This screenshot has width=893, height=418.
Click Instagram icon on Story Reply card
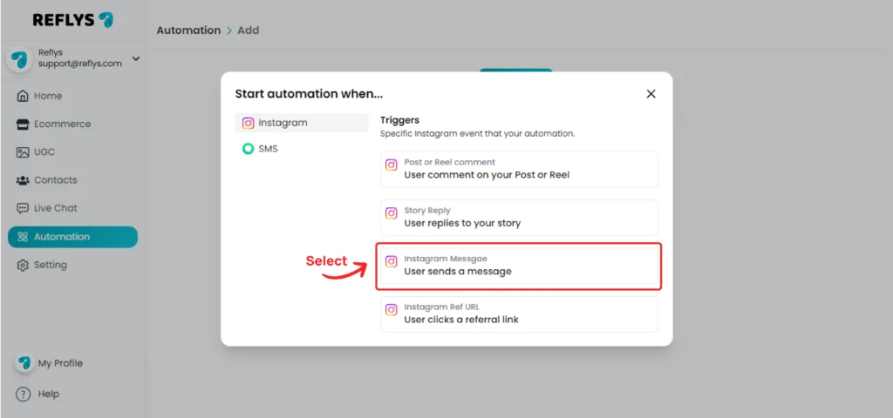click(x=392, y=213)
